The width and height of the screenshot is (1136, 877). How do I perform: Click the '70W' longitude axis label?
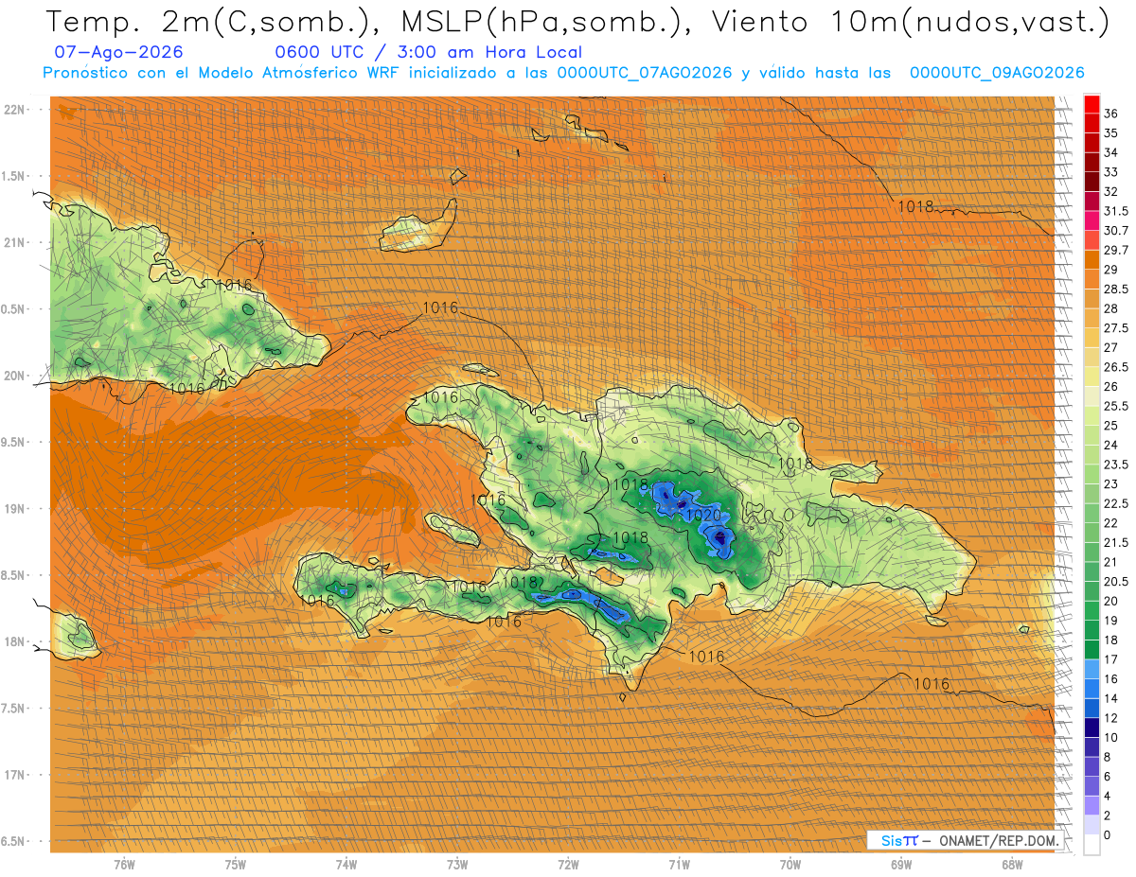(790, 864)
